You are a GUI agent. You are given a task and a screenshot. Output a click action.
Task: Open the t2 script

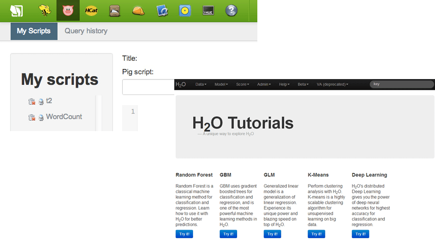[49, 101]
